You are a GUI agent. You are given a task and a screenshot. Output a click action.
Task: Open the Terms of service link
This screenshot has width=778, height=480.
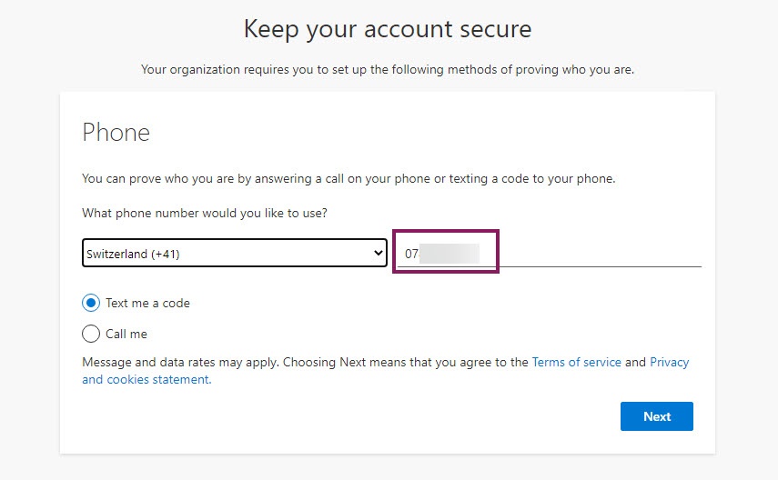(x=576, y=362)
